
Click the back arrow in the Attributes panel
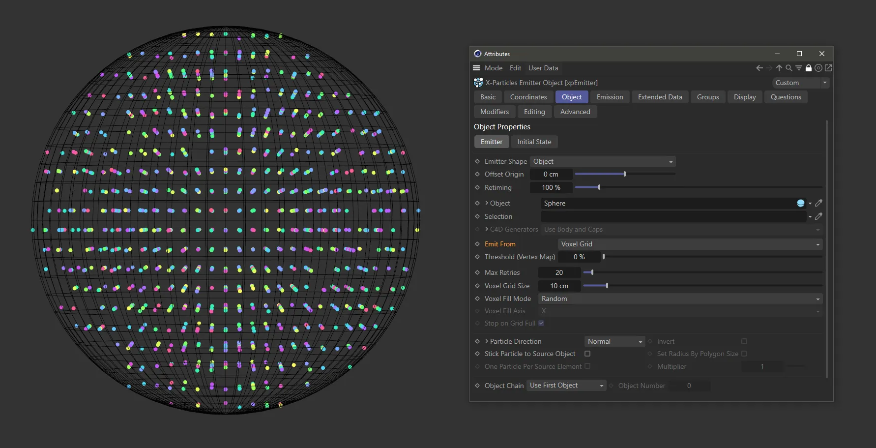click(x=759, y=68)
